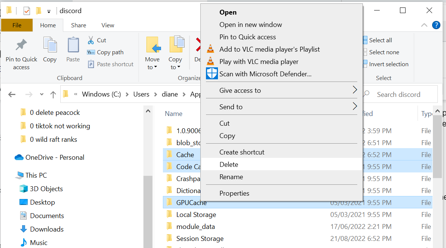Click Select all in the ribbon

(380, 40)
